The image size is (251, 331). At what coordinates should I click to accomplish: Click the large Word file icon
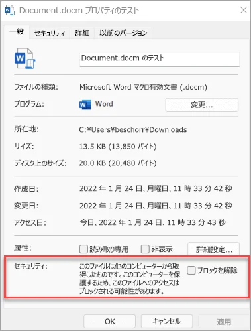[x=25, y=58]
